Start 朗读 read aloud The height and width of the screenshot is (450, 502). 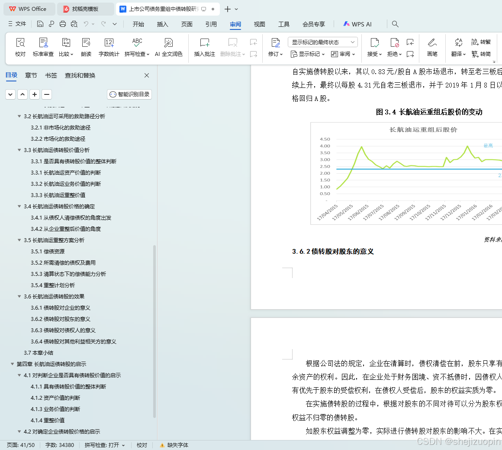[86, 47]
